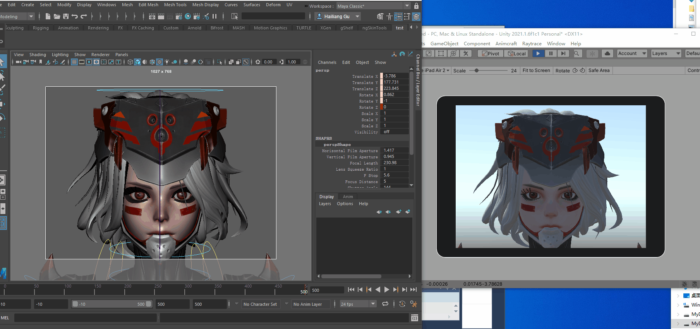Click the Unity simulator Scale slider handle
This screenshot has height=329, width=700.
coord(477,70)
